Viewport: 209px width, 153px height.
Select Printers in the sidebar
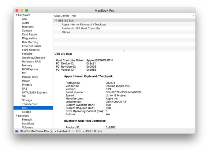click(27, 85)
